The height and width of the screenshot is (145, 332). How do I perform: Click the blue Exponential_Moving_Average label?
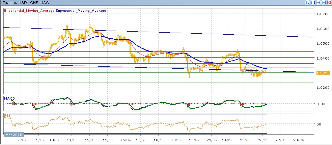coord(81,11)
